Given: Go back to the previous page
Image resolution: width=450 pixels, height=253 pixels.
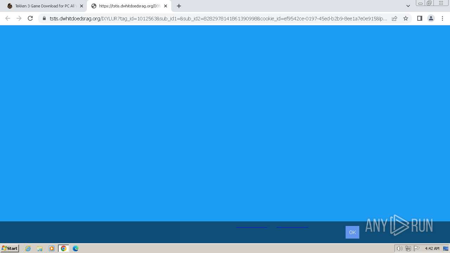Looking at the screenshot, I should click(x=8, y=18).
